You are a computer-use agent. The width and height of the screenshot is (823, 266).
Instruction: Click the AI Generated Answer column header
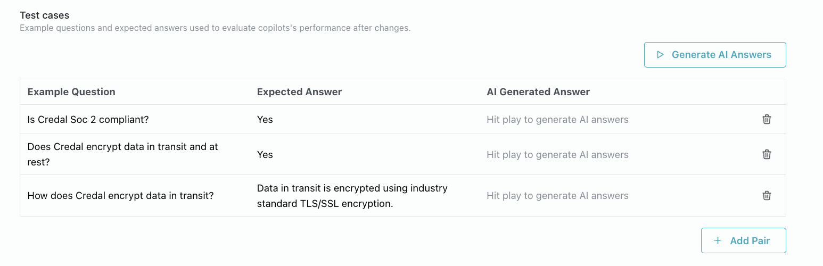tap(538, 92)
